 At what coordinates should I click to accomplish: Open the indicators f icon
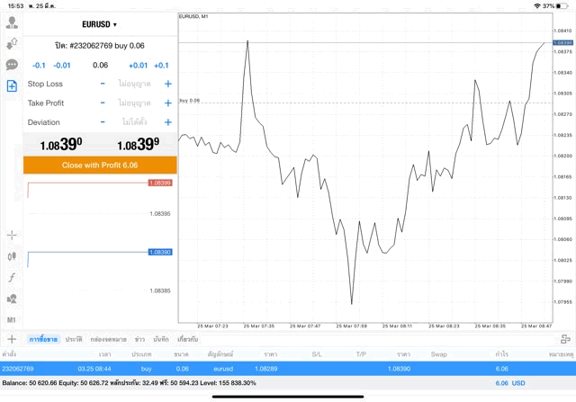tap(12, 277)
